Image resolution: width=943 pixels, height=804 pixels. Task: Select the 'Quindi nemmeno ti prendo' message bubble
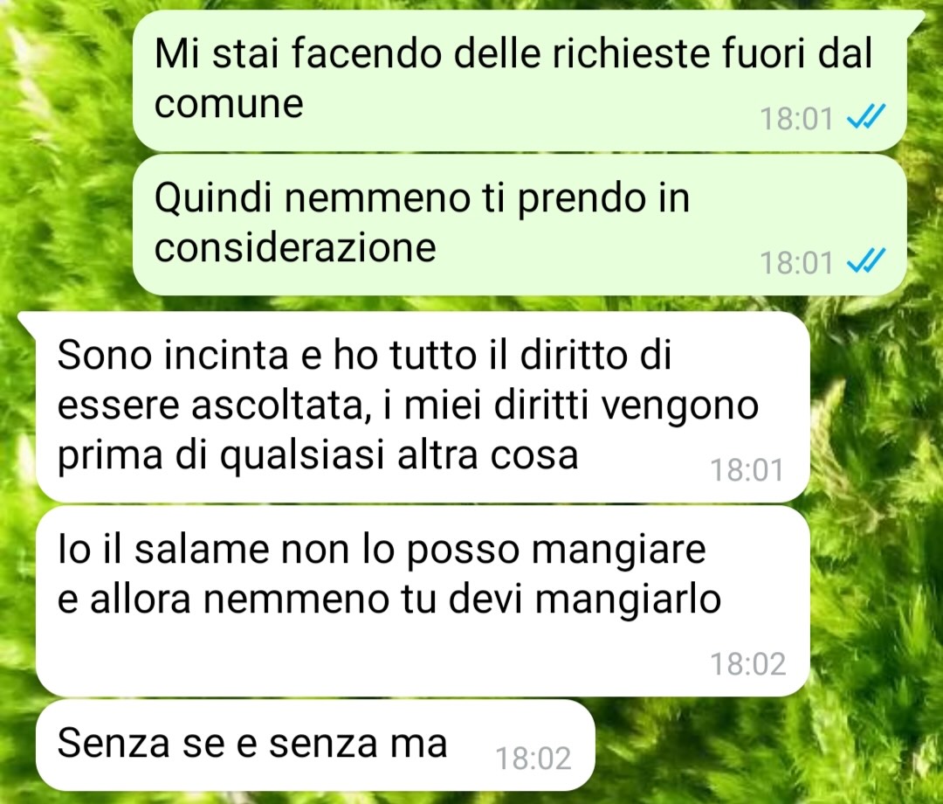519,225
